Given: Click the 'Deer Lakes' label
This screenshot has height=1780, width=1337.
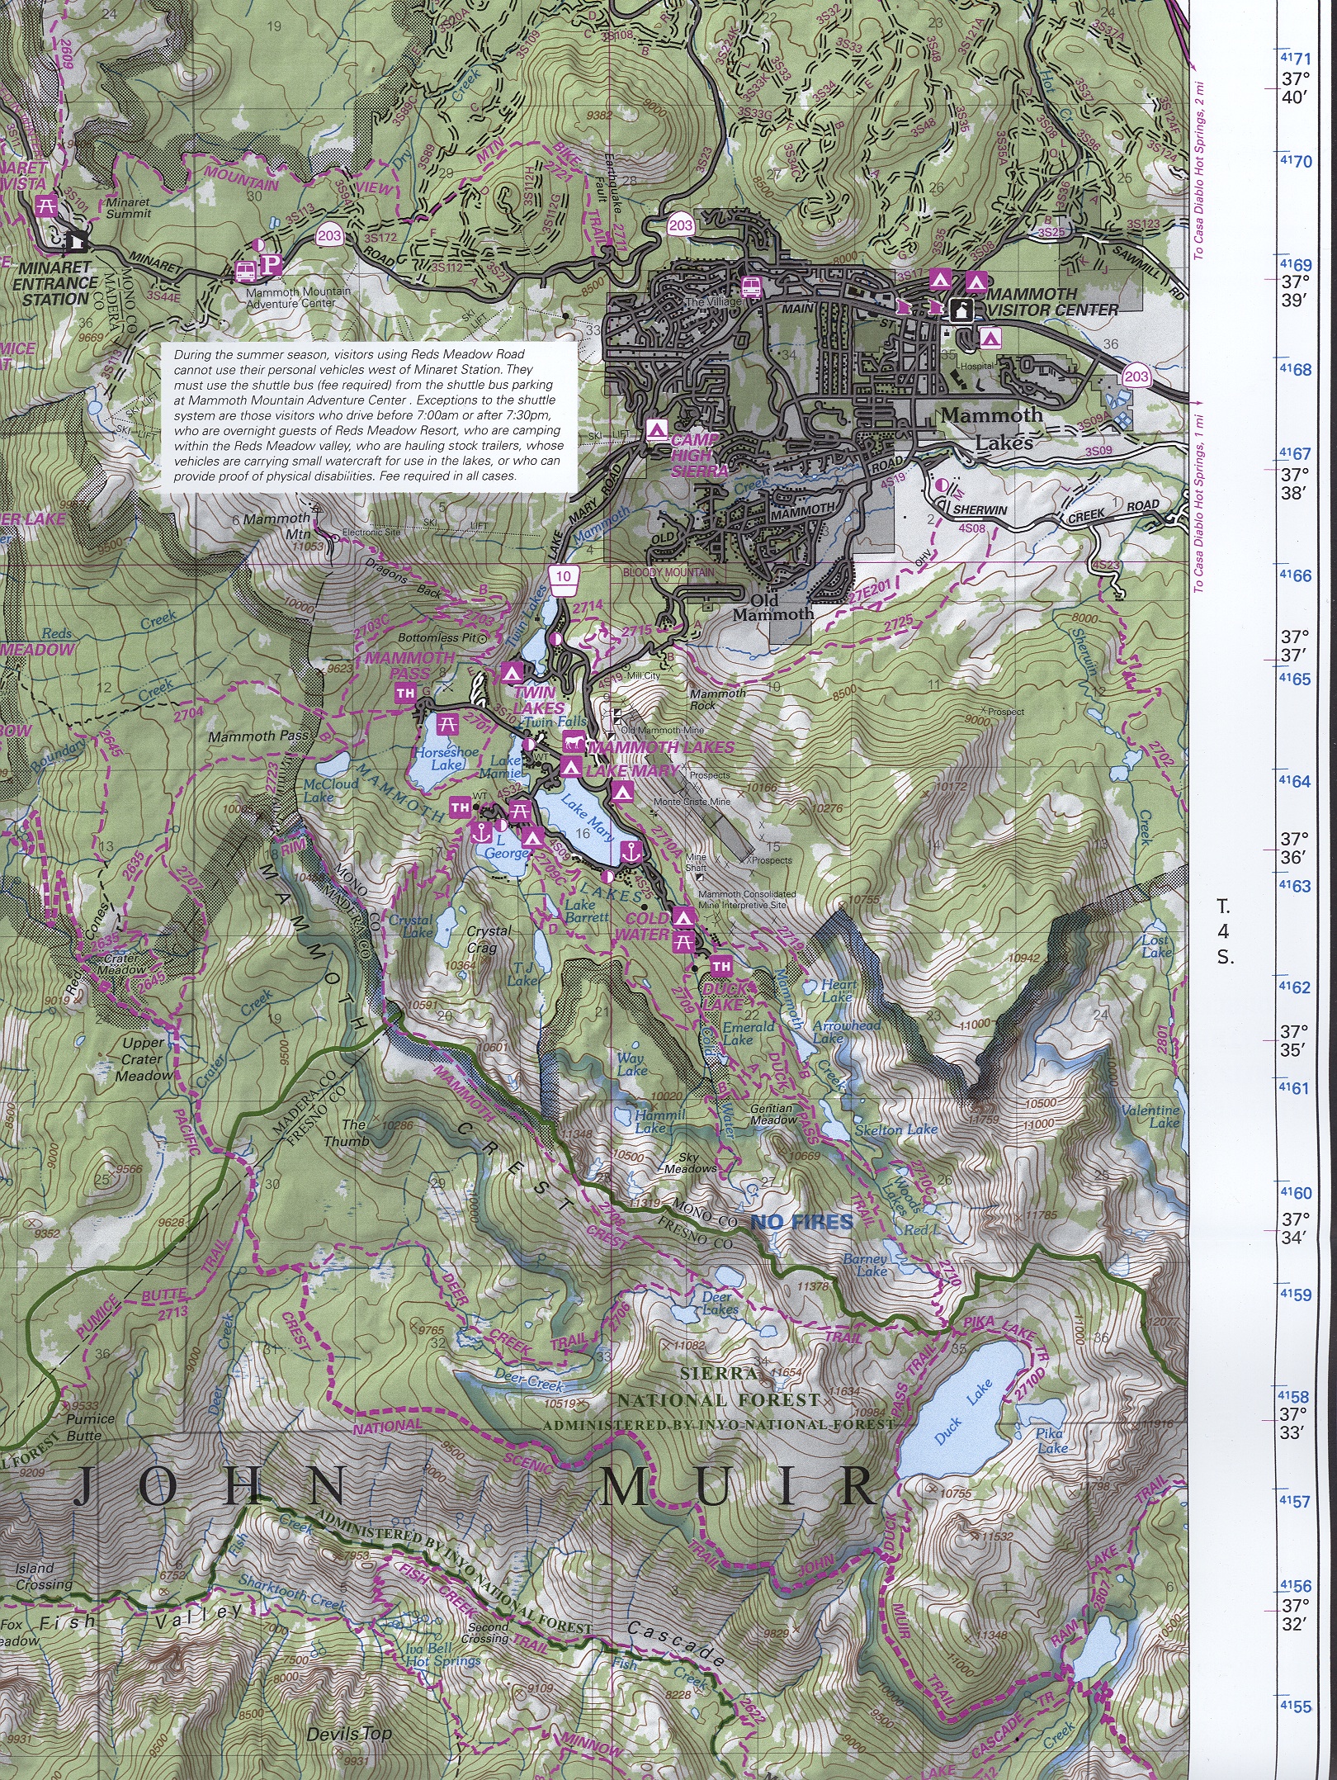Looking at the screenshot, I should click(720, 1303).
